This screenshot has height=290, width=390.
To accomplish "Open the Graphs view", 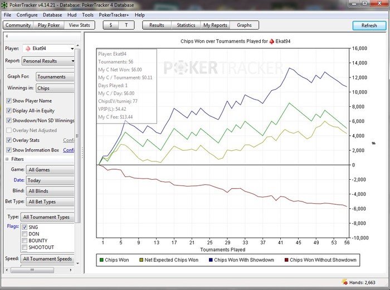I will pos(244,25).
